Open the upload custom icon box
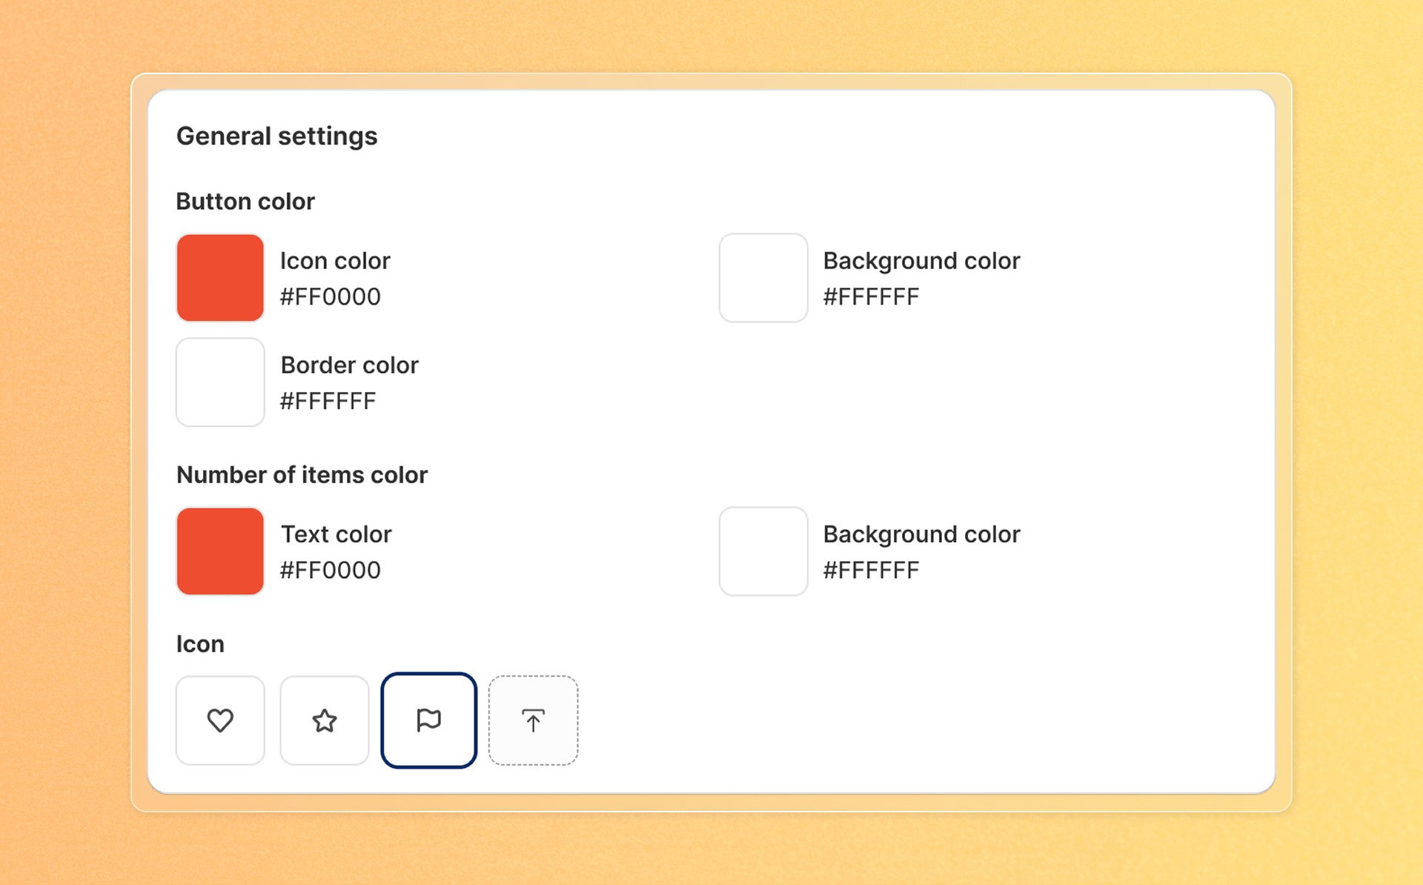1423x885 pixels. (x=533, y=720)
